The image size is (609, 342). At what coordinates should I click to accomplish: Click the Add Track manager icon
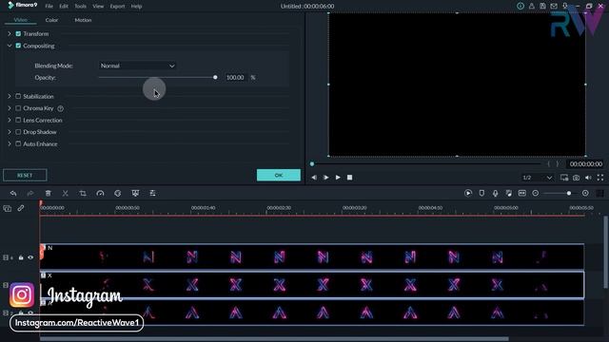click(x=7, y=209)
